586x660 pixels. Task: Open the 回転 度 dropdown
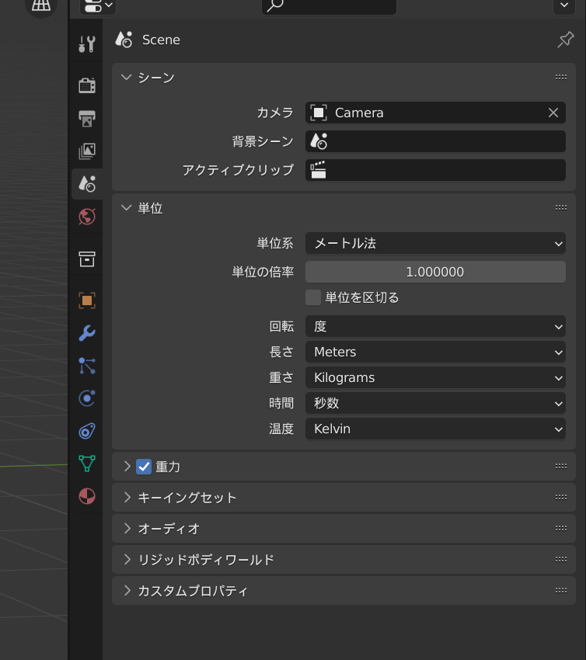435,326
